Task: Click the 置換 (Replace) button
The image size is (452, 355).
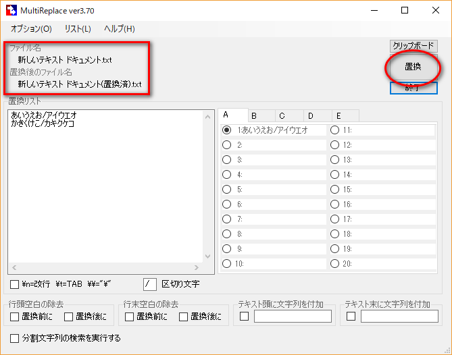Action: point(413,67)
